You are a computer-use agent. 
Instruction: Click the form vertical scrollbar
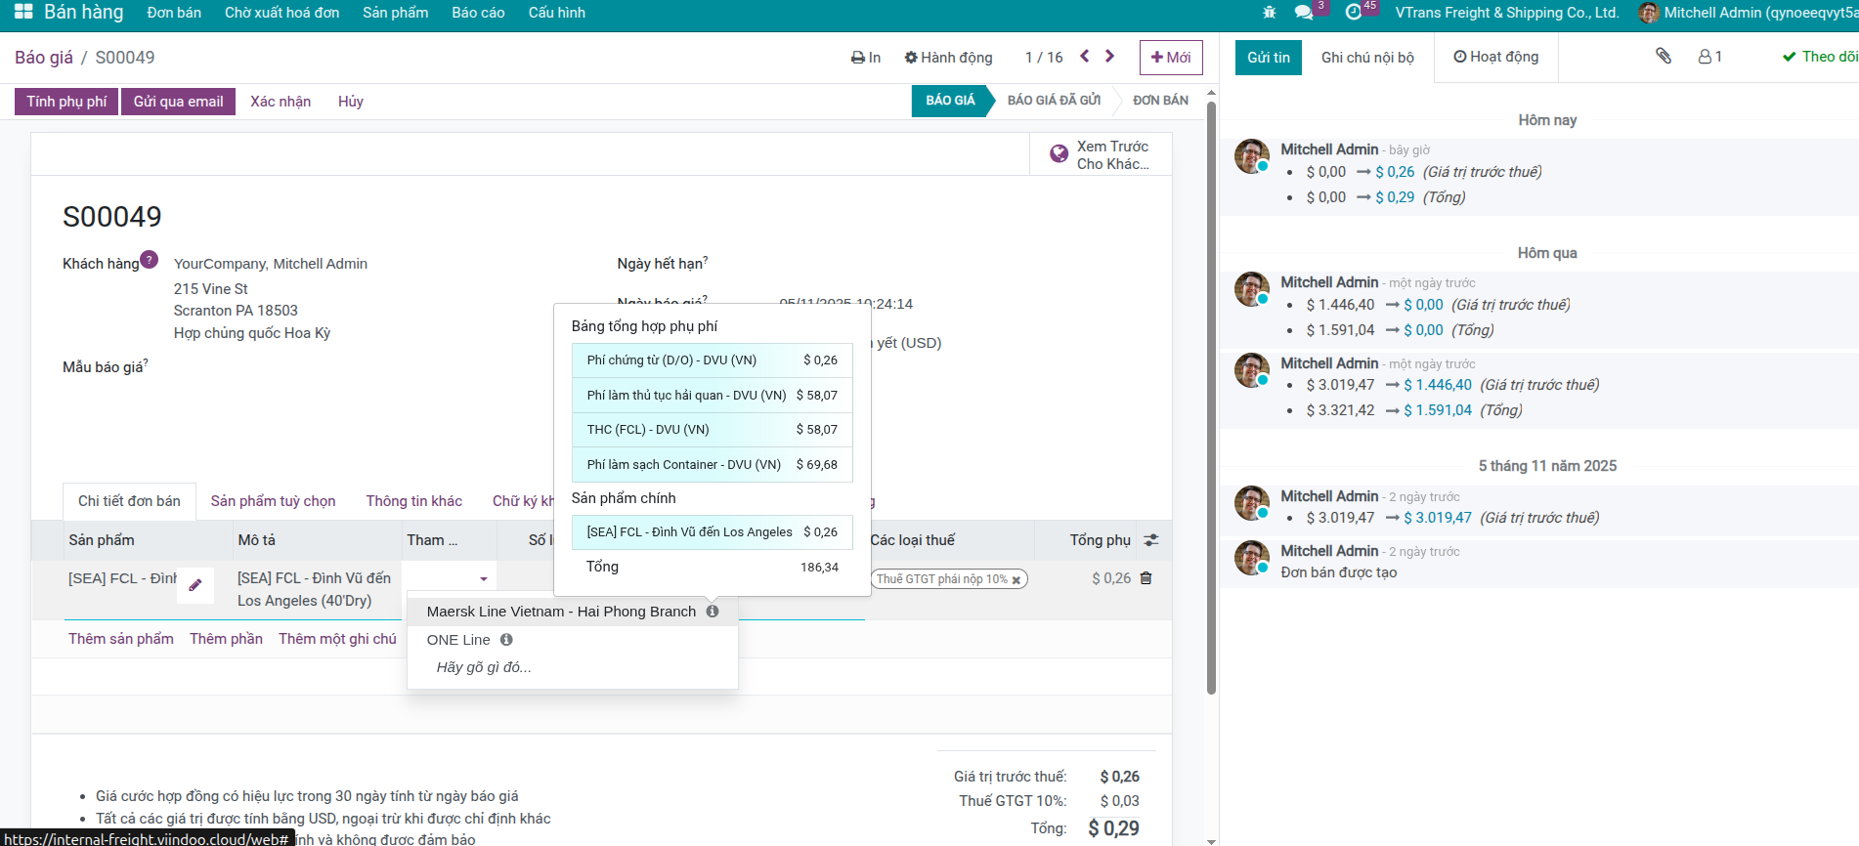click(x=1211, y=391)
